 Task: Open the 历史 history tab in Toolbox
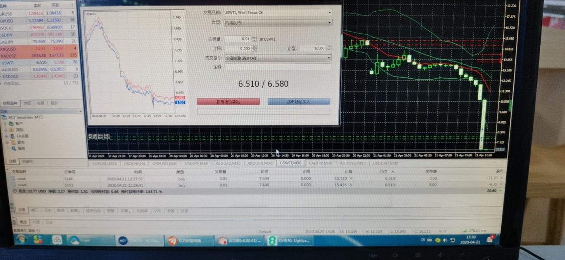click(48, 211)
